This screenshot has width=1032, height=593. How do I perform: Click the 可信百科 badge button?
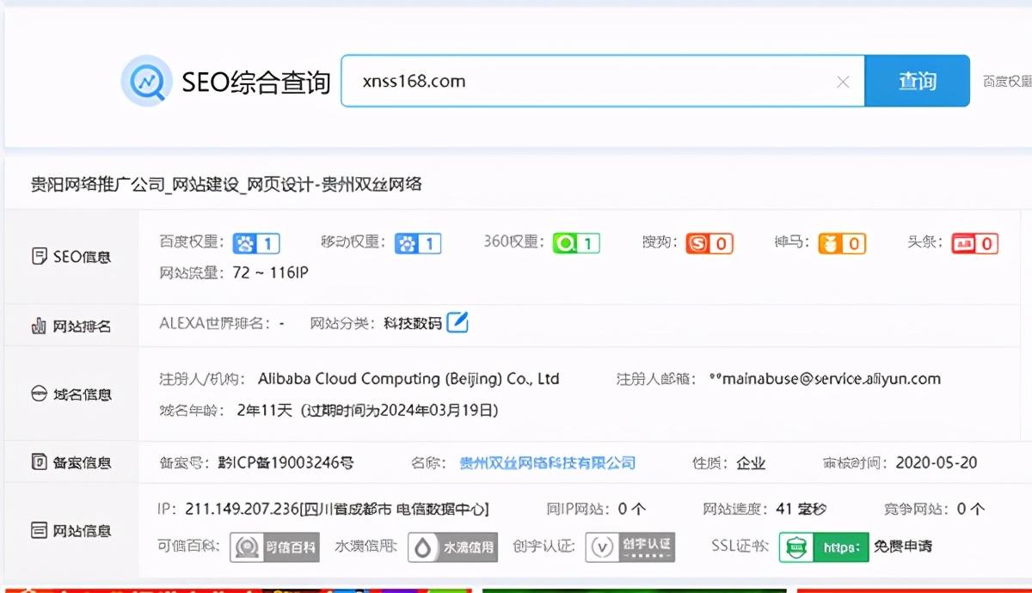[274, 547]
